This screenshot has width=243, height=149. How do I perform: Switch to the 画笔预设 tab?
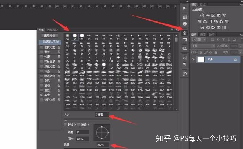point(52,30)
